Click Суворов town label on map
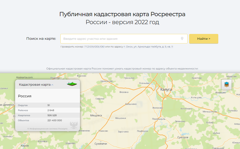This screenshot has width=240, height=149. coord(183,137)
